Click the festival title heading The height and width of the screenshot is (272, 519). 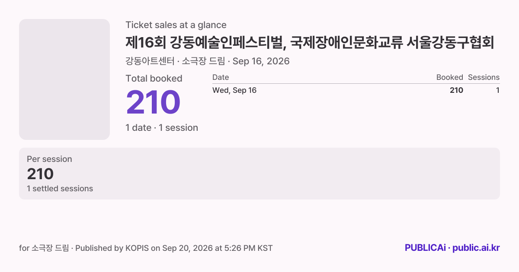click(310, 43)
